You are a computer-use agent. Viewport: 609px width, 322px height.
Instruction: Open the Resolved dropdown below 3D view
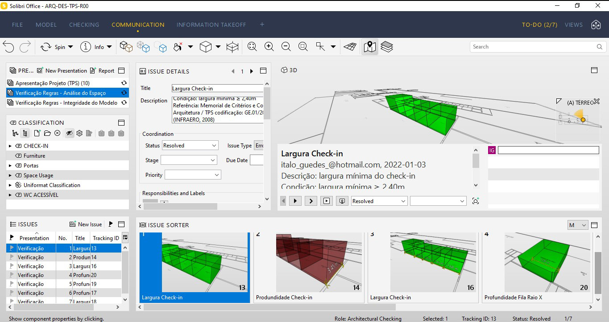(379, 201)
